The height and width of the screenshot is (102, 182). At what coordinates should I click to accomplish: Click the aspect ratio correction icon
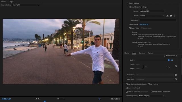tap(100, 99)
